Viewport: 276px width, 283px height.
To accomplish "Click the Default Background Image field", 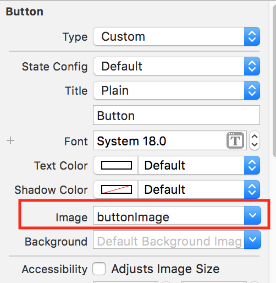I will tap(169, 240).
